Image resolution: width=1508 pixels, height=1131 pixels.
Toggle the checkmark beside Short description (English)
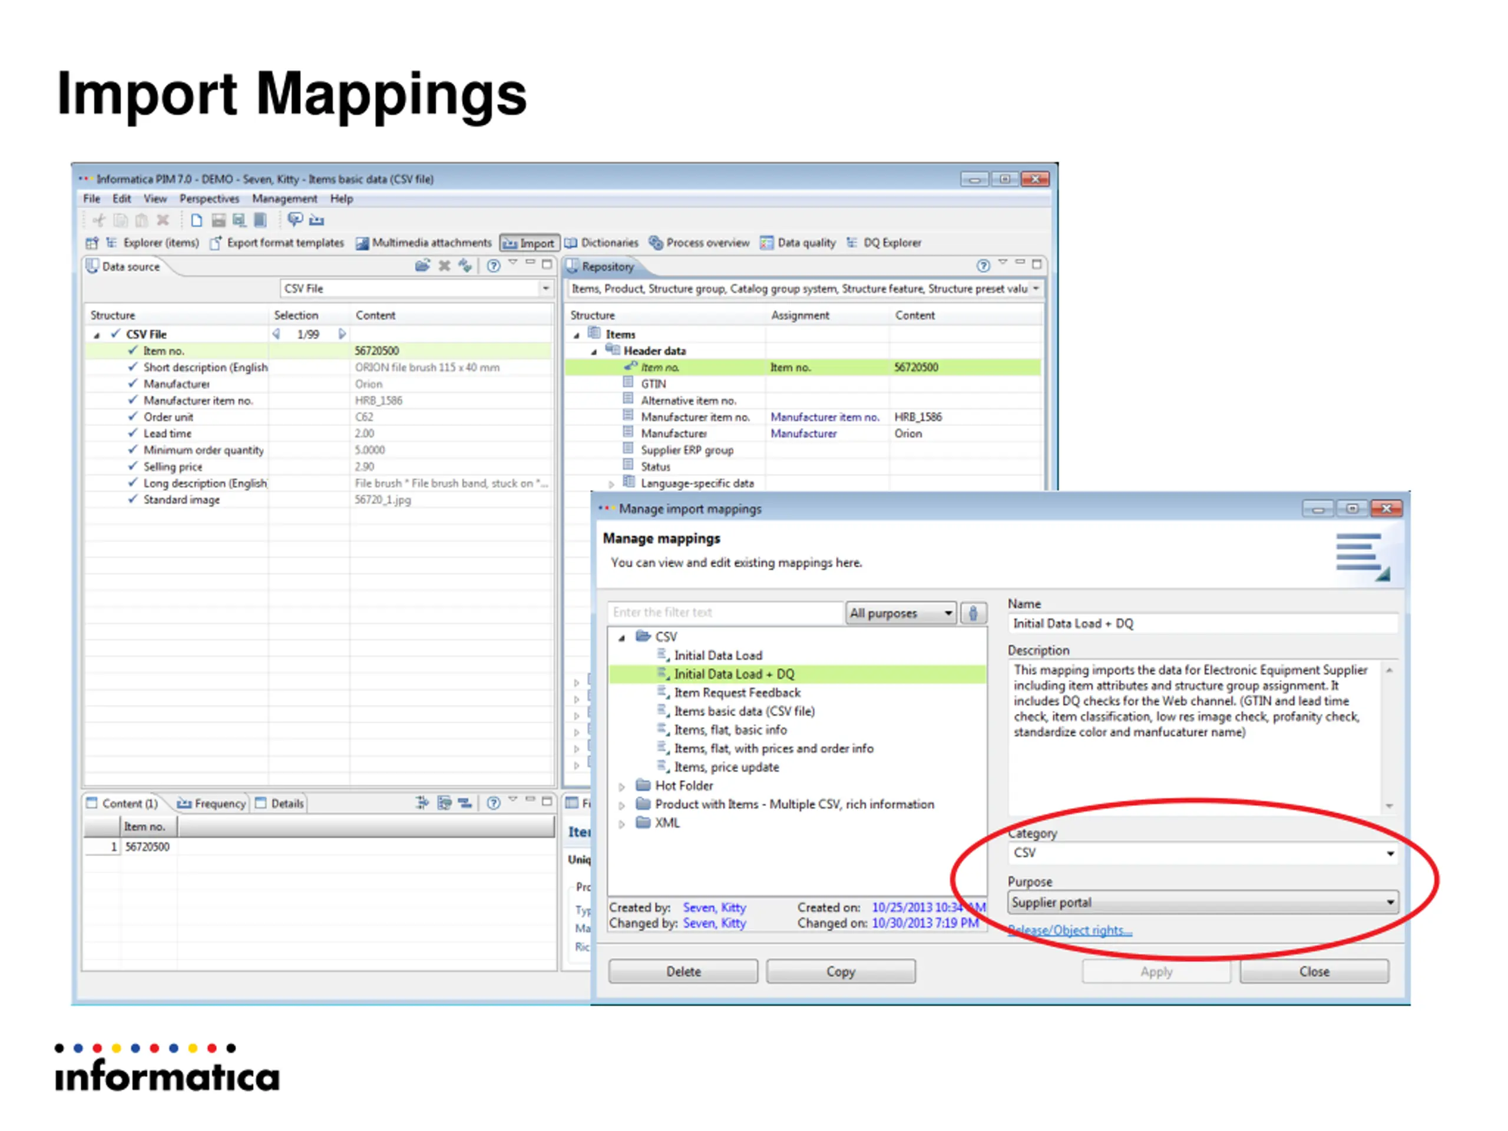point(133,367)
